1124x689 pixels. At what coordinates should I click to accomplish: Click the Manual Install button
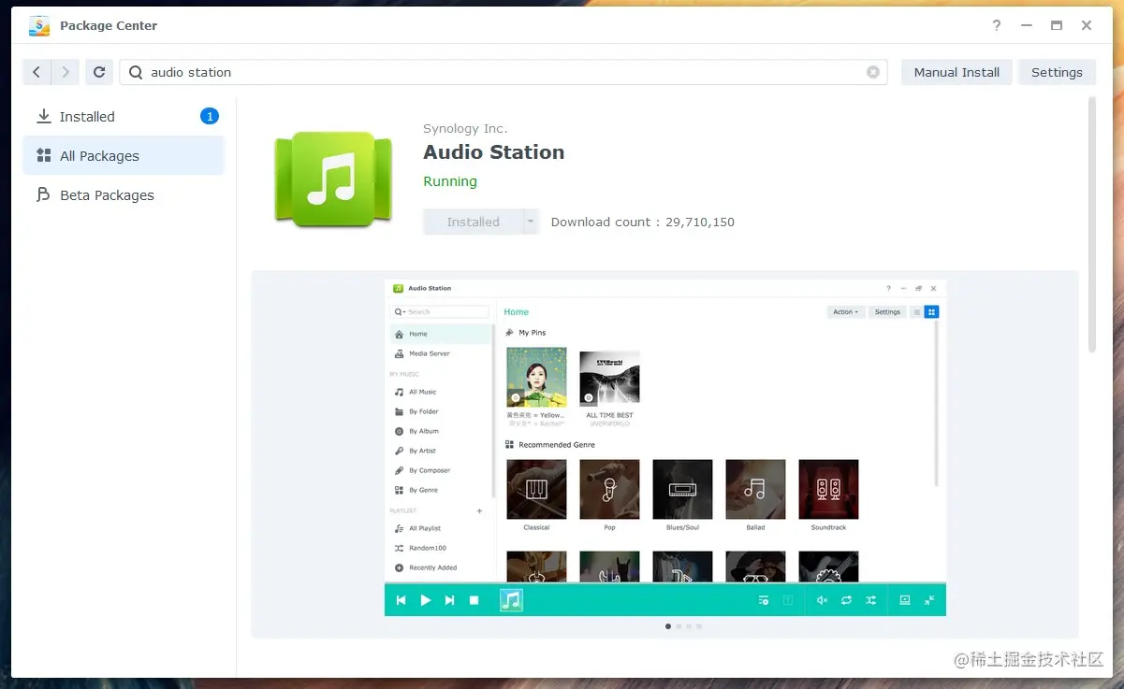(x=956, y=72)
